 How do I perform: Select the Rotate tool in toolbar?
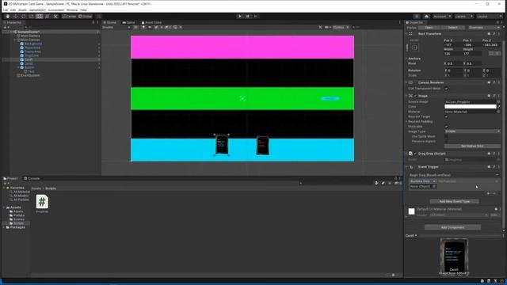[23, 16]
